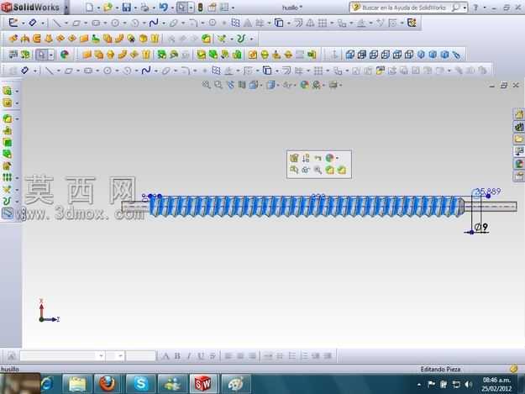Click the Rebuild traffic light icon
Viewport: 525px width, 394px height.
pyautogui.click(x=200, y=8)
